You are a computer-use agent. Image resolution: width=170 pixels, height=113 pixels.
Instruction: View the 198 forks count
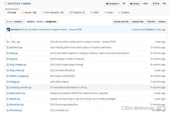[x=164, y=4]
